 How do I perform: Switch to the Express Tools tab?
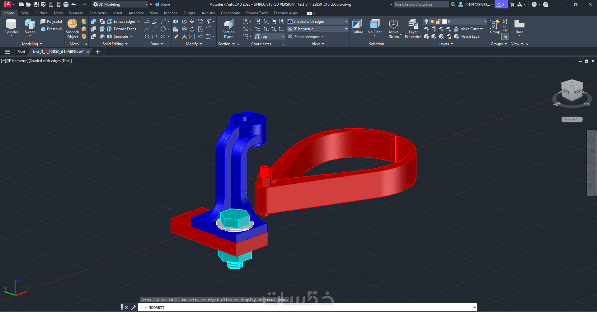click(257, 13)
